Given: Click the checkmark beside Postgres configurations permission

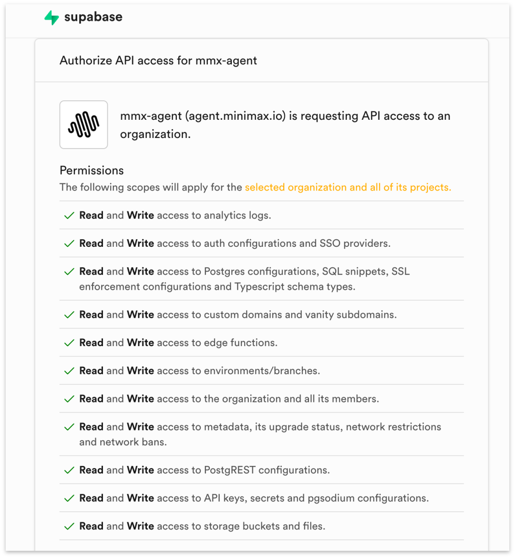Looking at the screenshot, I should pyautogui.click(x=69, y=272).
